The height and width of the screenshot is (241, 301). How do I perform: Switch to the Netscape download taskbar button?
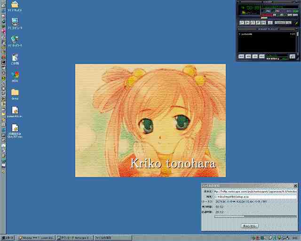[75, 238]
